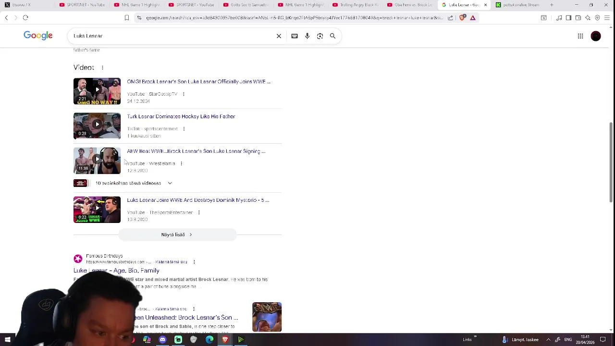Play the 0:28 hockey video thumbnail

[x=97, y=126]
